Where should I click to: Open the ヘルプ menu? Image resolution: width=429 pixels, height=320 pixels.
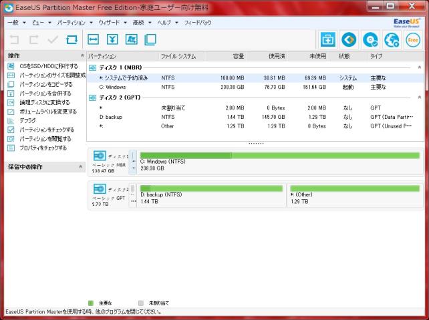point(164,23)
